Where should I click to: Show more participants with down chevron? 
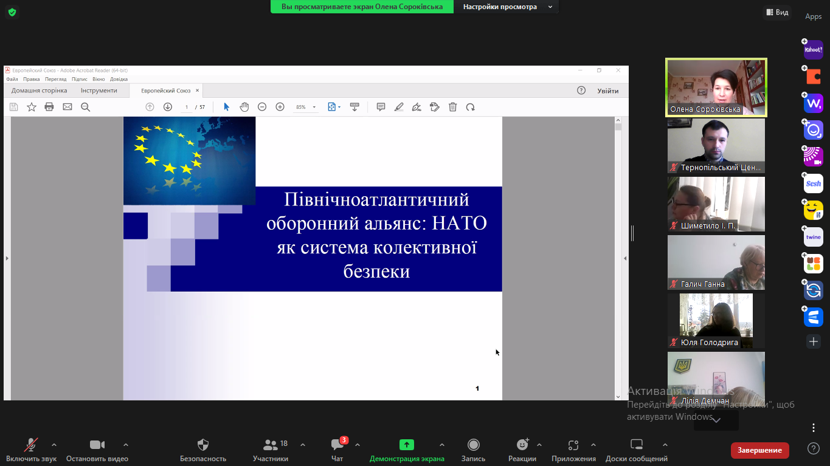(716, 420)
